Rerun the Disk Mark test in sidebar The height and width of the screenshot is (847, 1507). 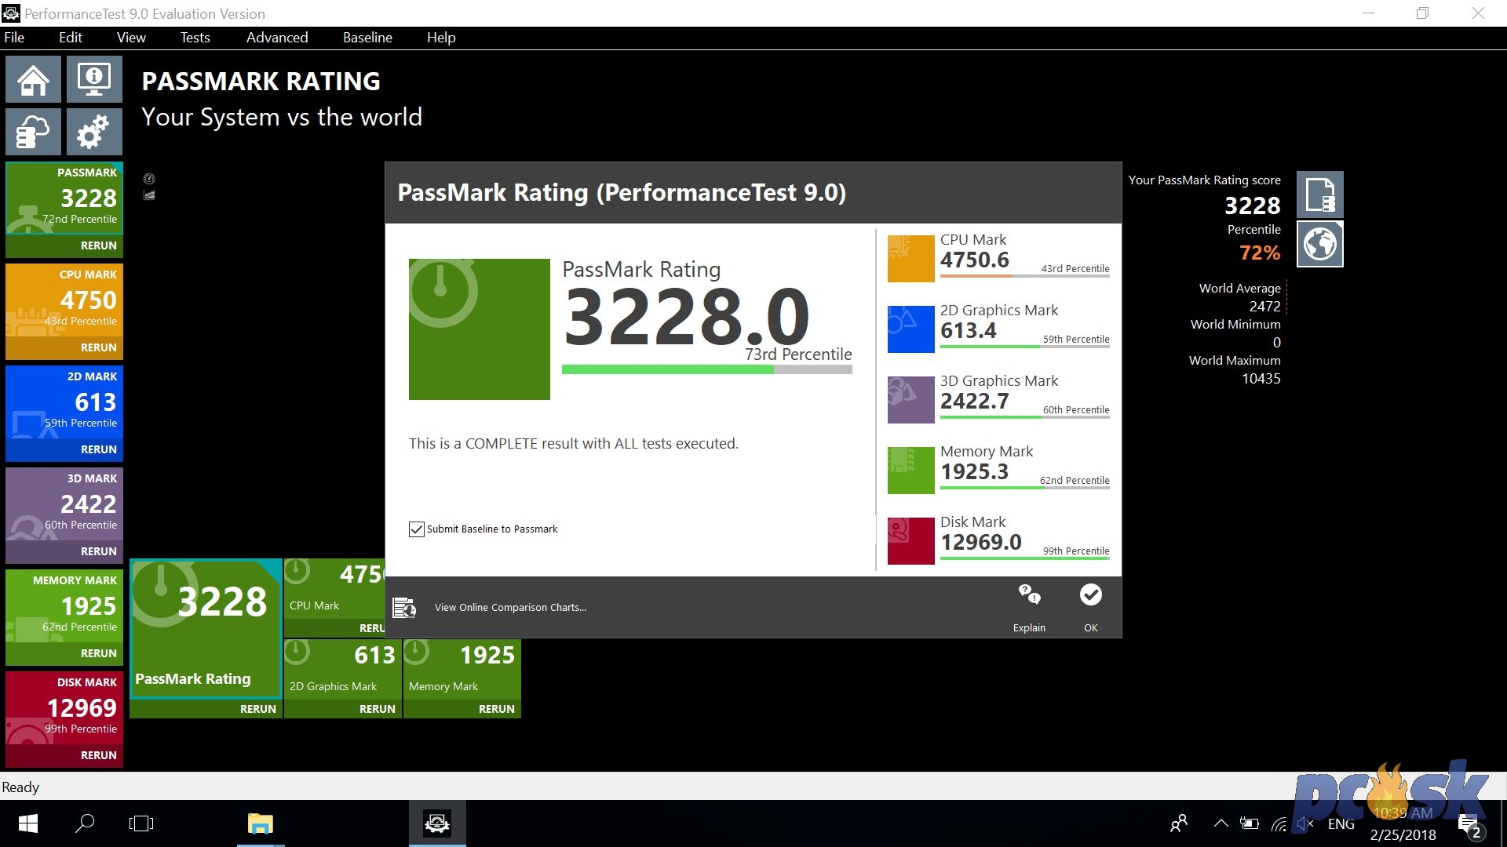point(99,755)
